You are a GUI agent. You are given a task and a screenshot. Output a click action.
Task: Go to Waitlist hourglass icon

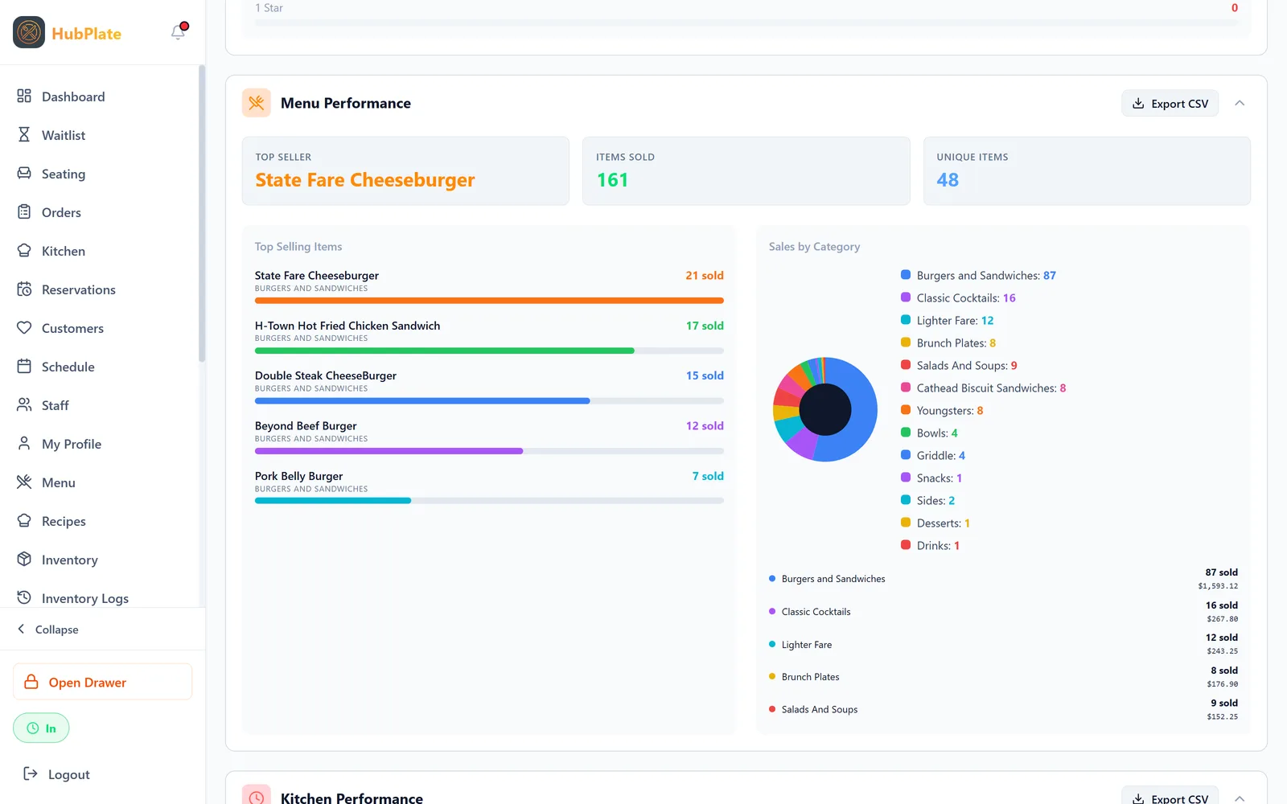coord(24,135)
